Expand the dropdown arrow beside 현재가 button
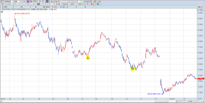The height and width of the screenshot is (103, 205). pos(77,4)
